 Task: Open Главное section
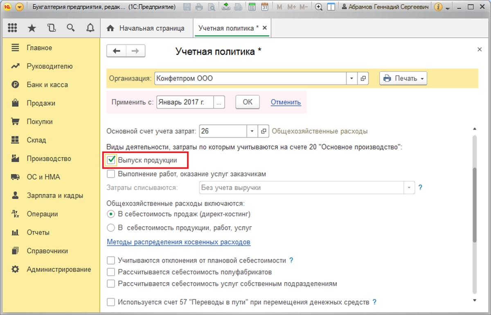pyautogui.click(x=39, y=48)
